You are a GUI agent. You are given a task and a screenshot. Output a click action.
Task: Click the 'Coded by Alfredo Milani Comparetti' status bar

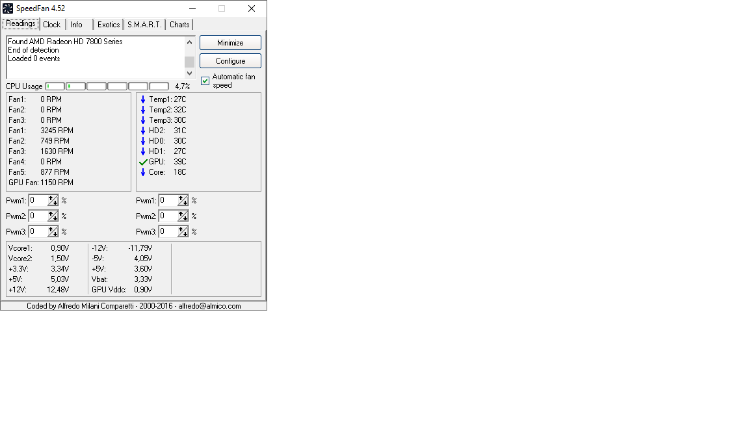click(x=134, y=306)
